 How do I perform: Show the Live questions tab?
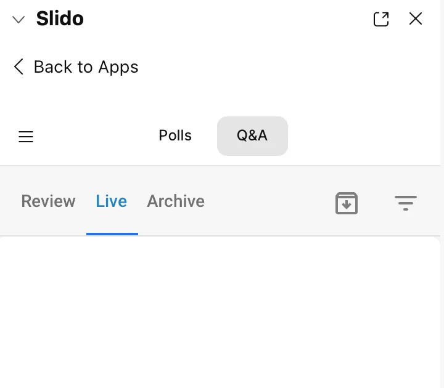coord(112,201)
